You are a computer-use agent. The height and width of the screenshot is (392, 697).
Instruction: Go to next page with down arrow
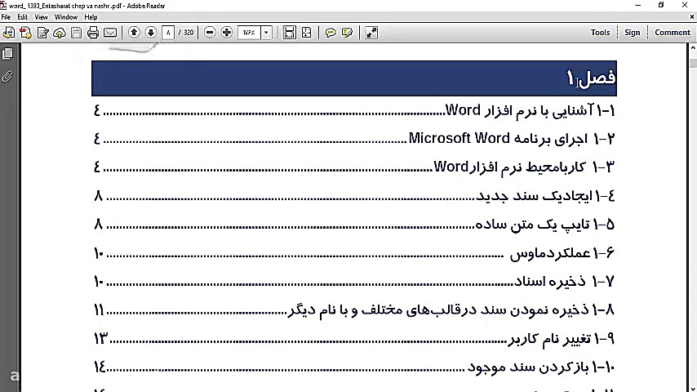click(x=151, y=33)
